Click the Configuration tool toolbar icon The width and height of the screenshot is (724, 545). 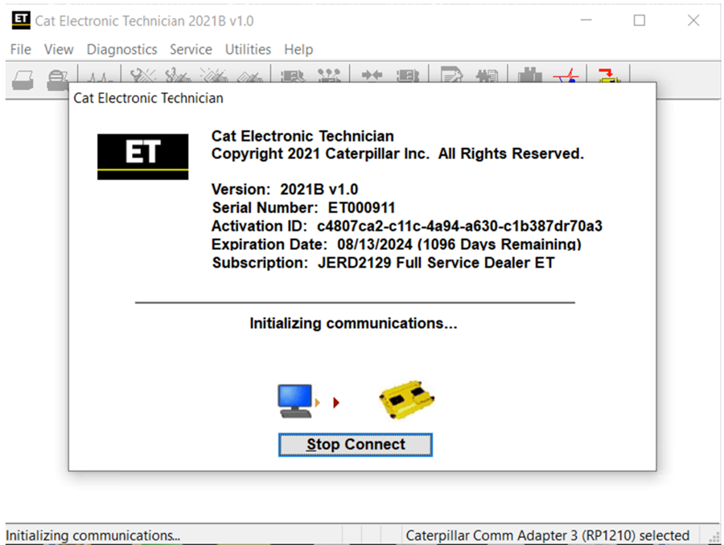(329, 76)
